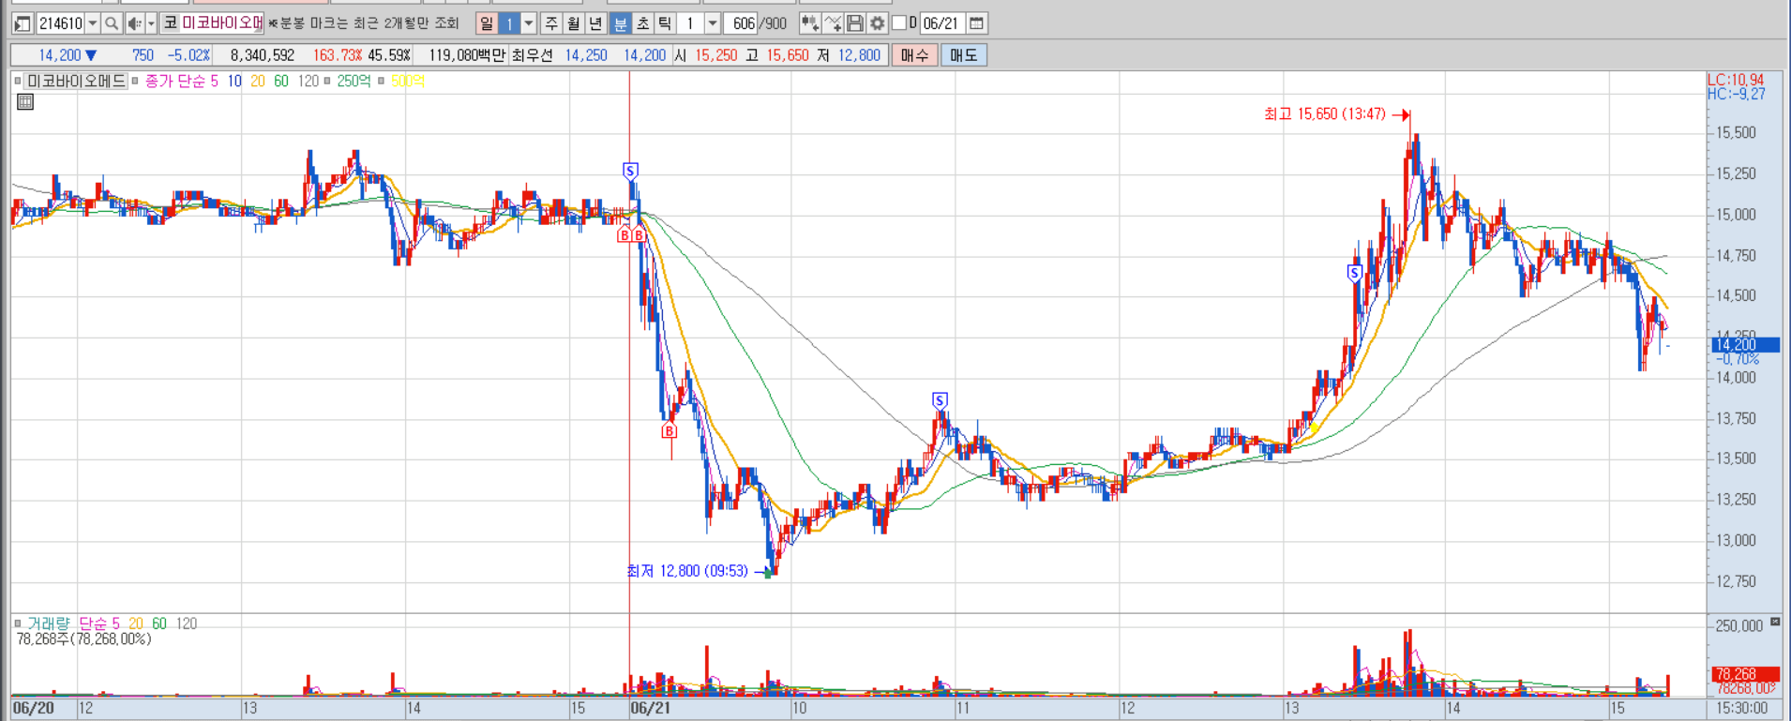Click MA 20 legend in price chart
The image size is (1791, 721).
(x=258, y=82)
